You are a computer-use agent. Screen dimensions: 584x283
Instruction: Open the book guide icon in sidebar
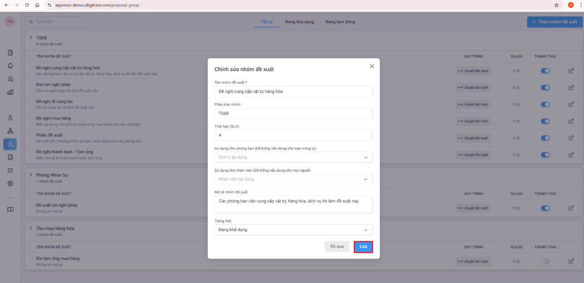[10, 209]
